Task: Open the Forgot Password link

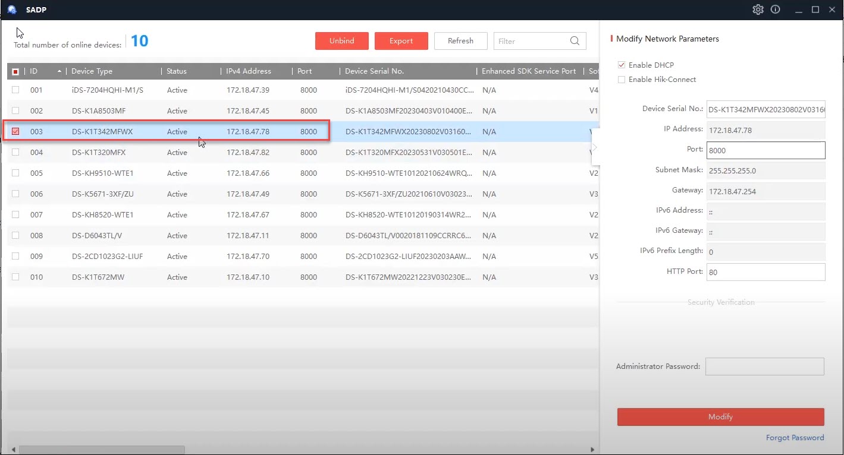Action: point(795,438)
